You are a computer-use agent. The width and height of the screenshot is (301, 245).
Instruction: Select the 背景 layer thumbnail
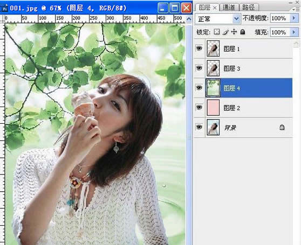213,127
